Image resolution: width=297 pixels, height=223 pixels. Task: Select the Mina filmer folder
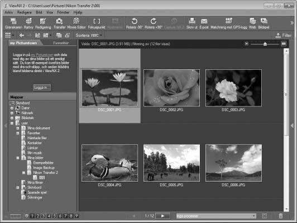pos(35,182)
